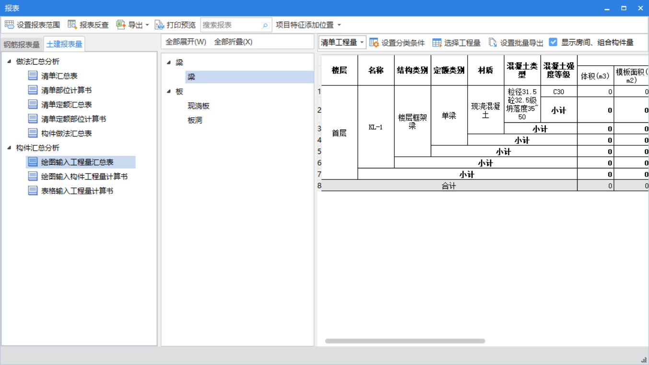
Task: Click the 清单部位计算书 report icon
Action: [33, 90]
